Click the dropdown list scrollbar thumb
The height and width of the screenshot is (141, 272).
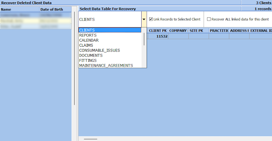pos(144,39)
